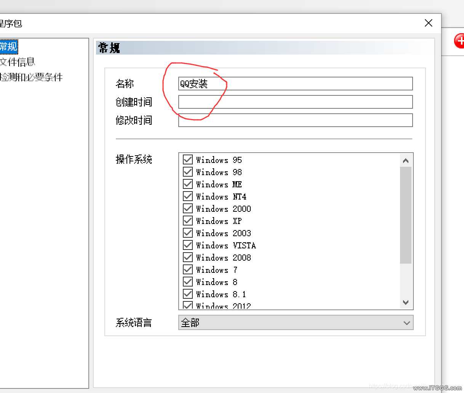Screen dimensions: 464x393
Task: Open 文件信息 in the left category list
Action: pos(17,62)
